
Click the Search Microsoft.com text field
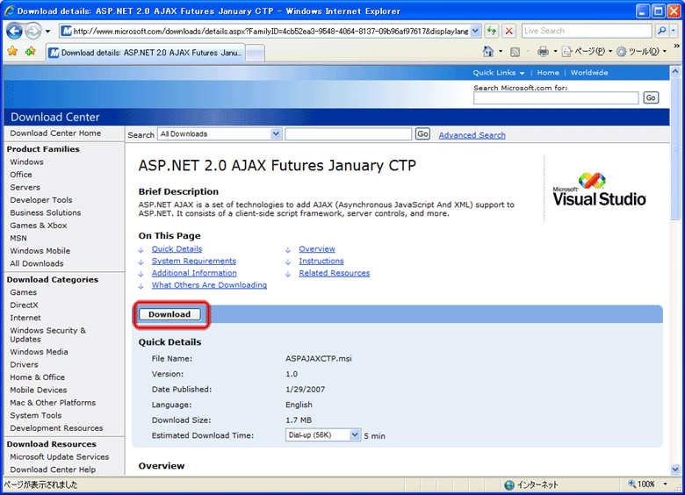tap(556, 97)
